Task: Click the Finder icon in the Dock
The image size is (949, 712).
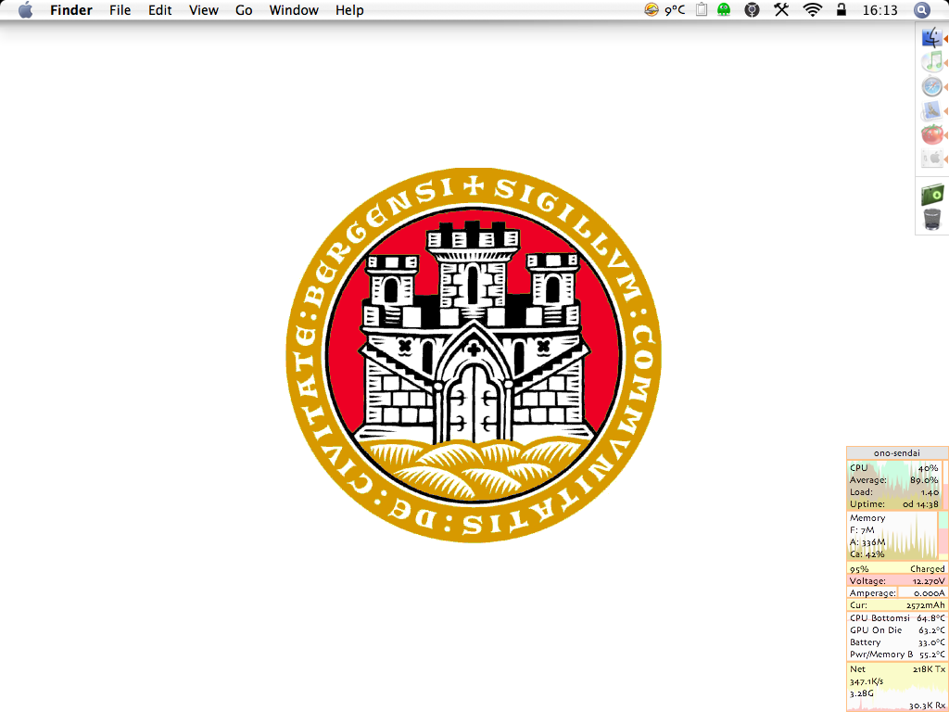Action: (x=932, y=37)
